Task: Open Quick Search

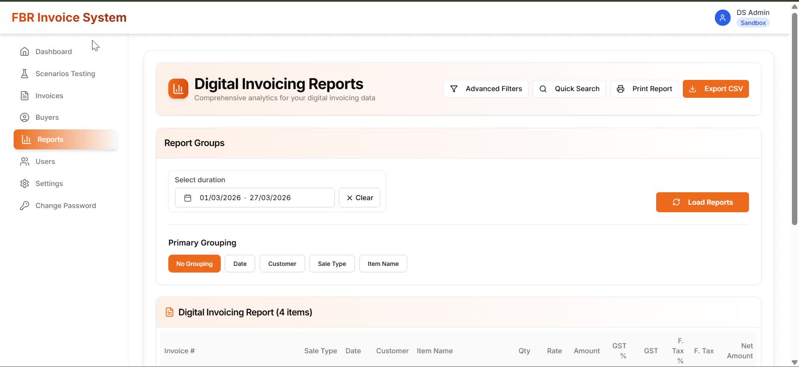Action: coord(569,89)
